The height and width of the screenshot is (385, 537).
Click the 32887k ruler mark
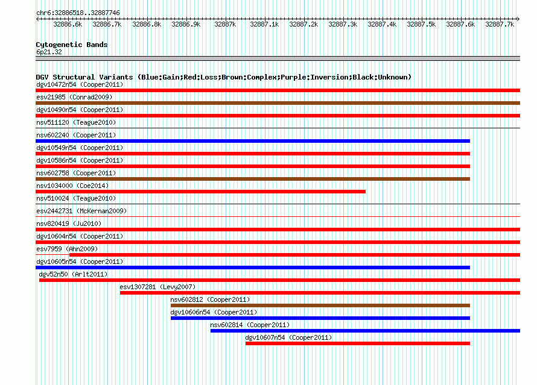[x=225, y=24]
